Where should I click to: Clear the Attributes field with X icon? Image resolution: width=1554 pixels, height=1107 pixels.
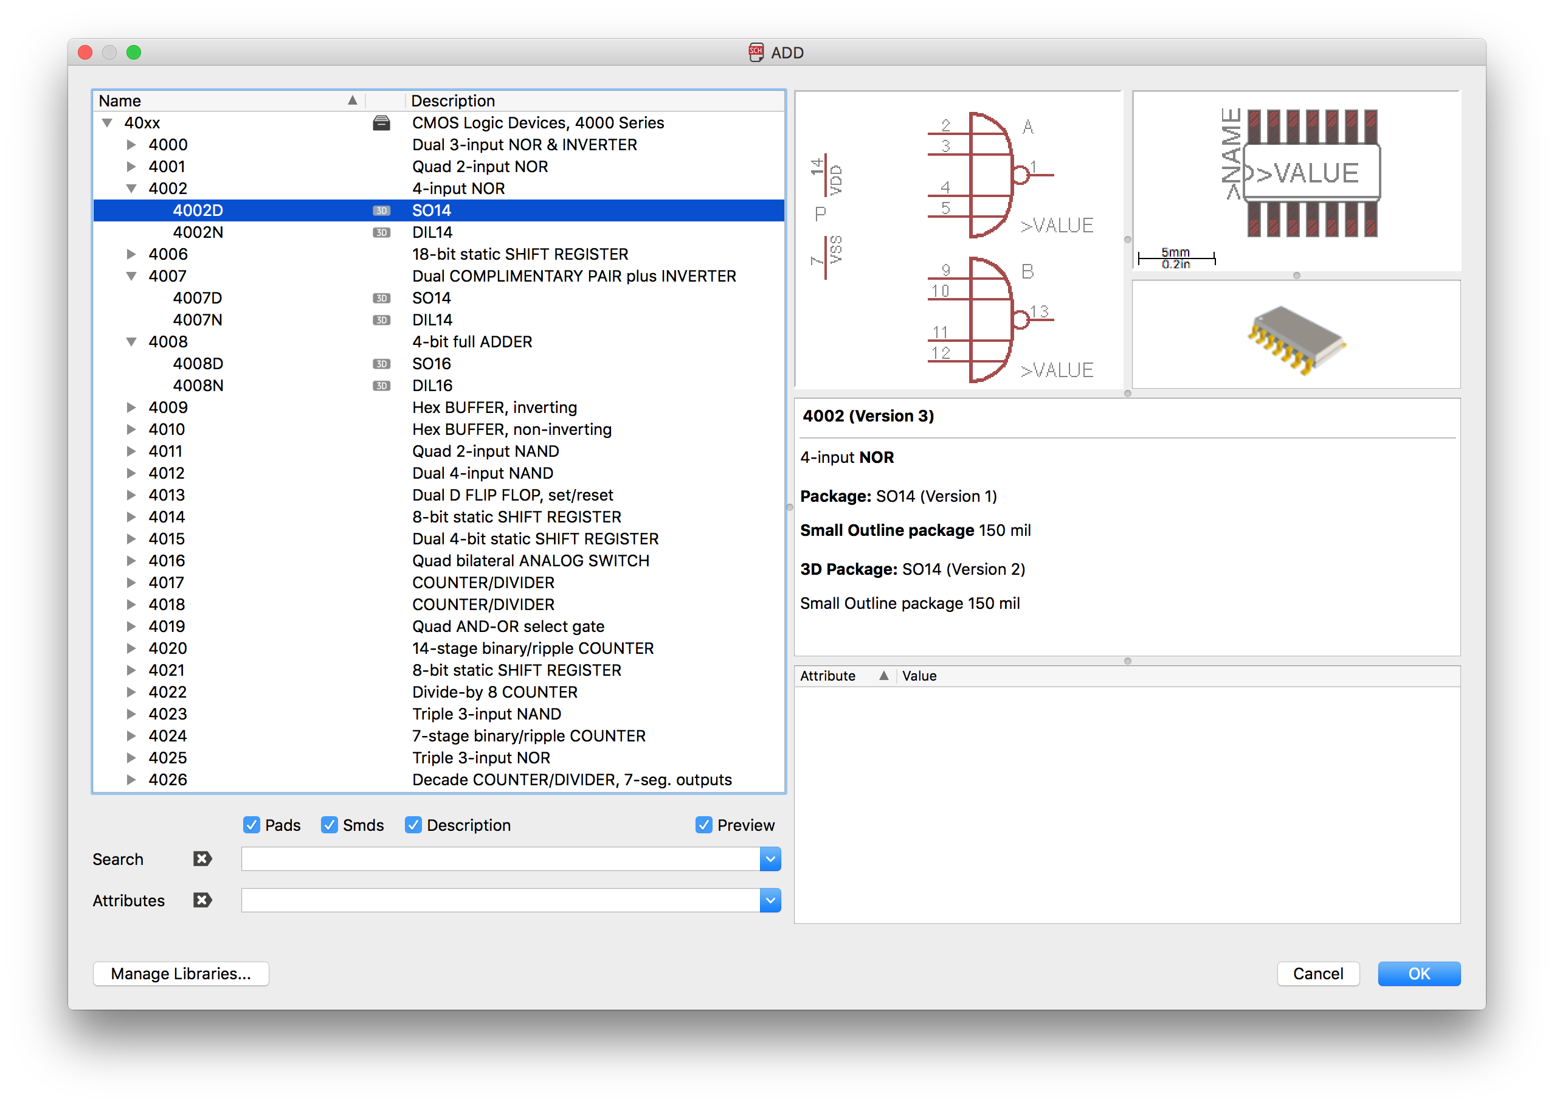(202, 900)
